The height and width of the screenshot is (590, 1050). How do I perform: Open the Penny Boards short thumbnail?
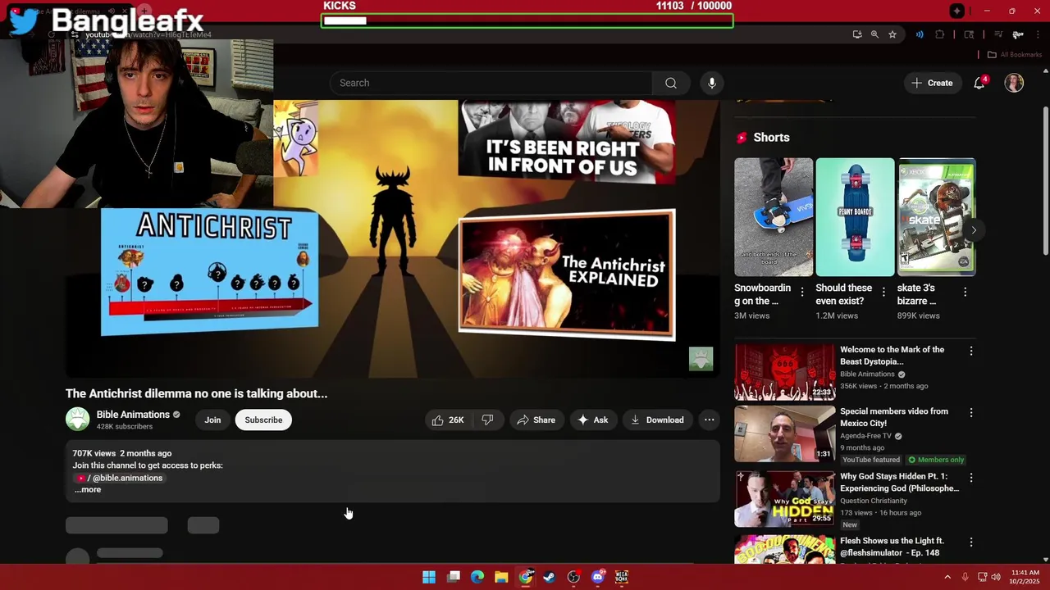point(855,217)
